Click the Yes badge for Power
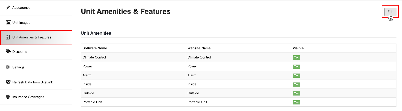 296,67
